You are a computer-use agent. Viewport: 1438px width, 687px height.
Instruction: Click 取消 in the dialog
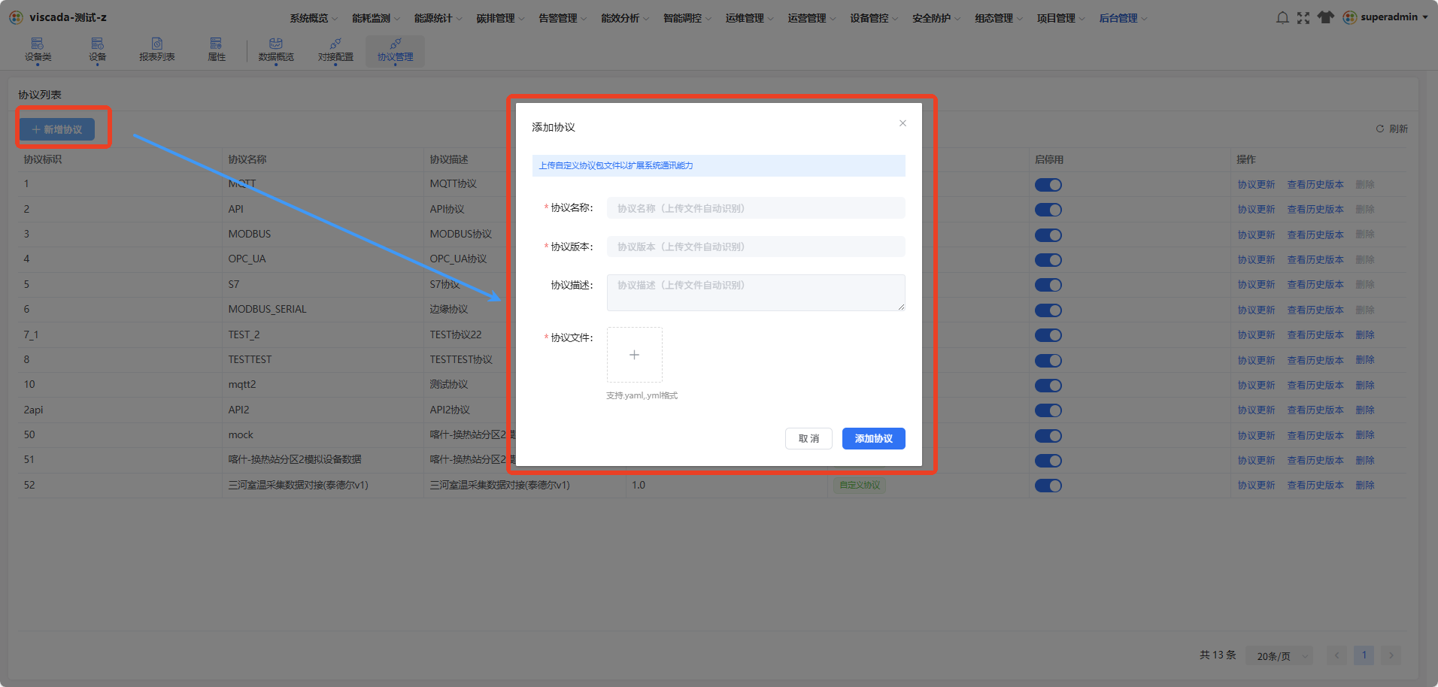point(808,438)
